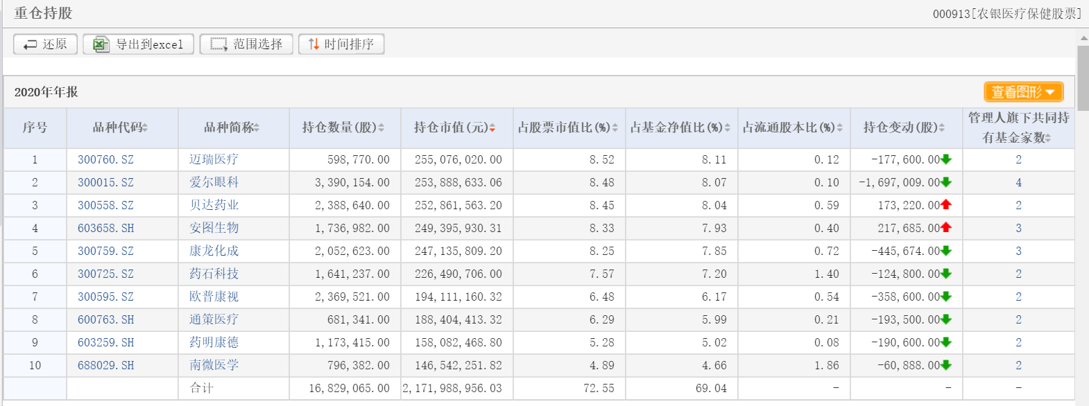Open 欧普康视 stock name link
Viewport: 1089px width, 406px height.
[214, 297]
